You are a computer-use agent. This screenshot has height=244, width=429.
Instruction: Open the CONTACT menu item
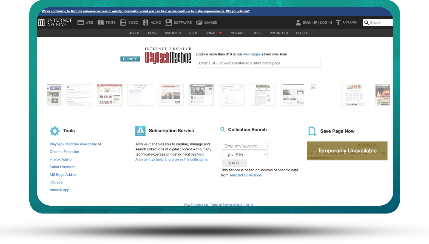click(238, 33)
